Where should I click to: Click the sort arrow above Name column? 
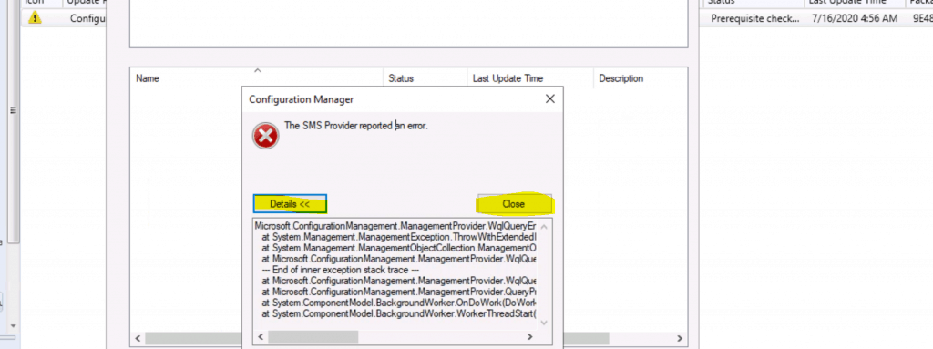point(257,71)
